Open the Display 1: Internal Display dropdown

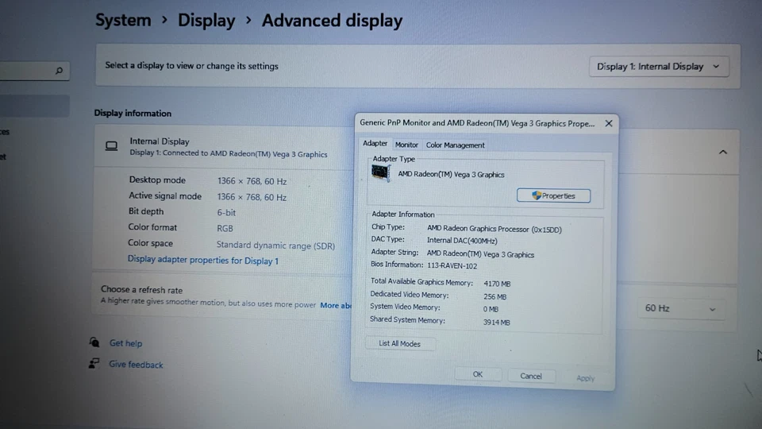pyautogui.click(x=659, y=67)
